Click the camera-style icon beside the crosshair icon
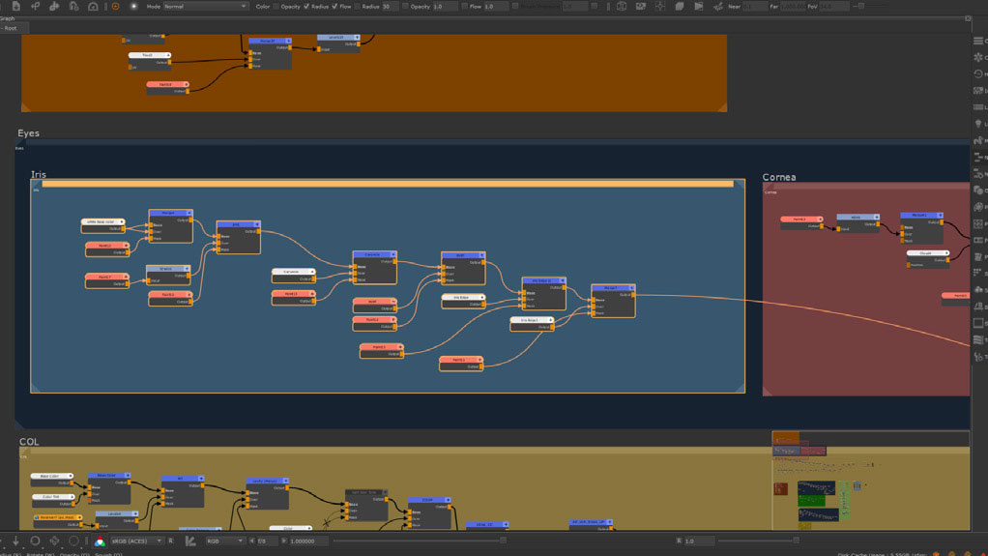Image resolution: width=988 pixels, height=556 pixels. point(641,7)
